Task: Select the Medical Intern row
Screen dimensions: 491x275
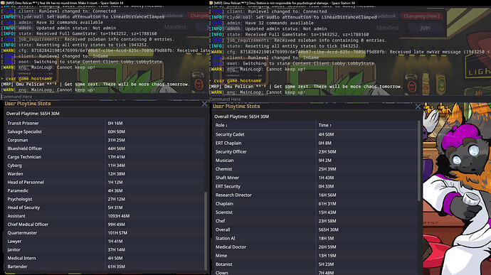Action: tap(105, 259)
